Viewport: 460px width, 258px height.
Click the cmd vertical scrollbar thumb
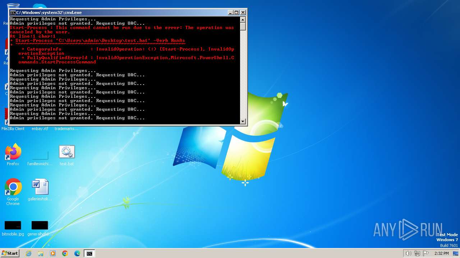(243, 27)
